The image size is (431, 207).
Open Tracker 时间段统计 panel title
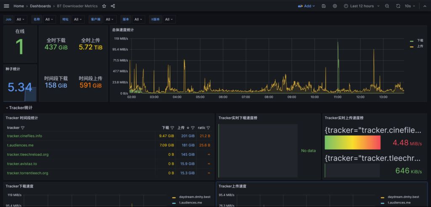22,118
